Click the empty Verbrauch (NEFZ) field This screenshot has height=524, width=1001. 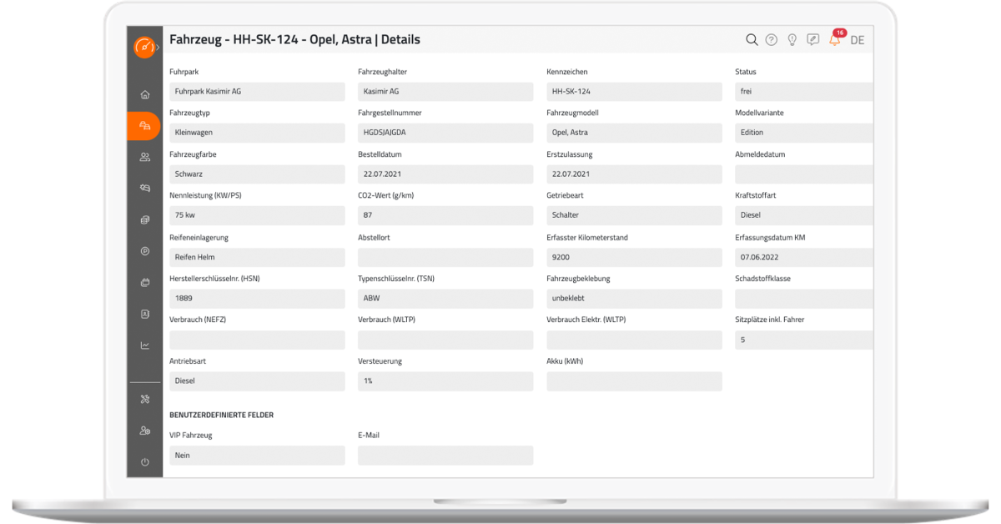tap(257, 340)
